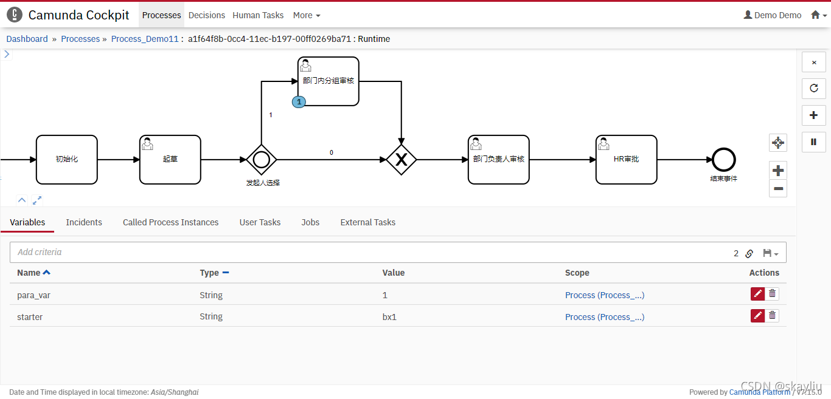
Task: Edit the starter variable
Action: coord(757,315)
